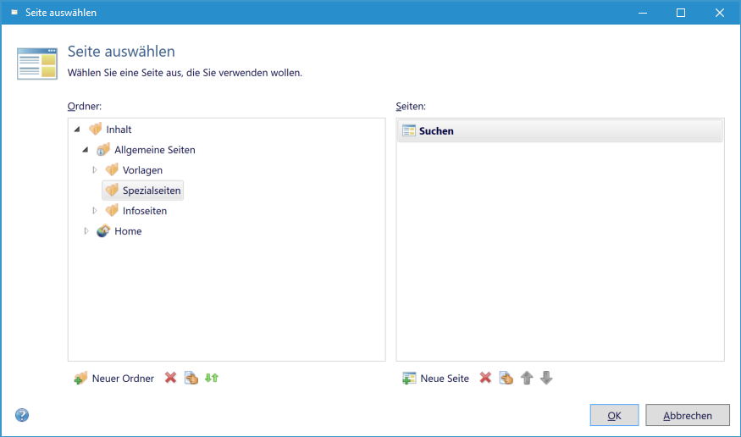Click the Vorlagen folder icon
This screenshot has width=741, height=437.
point(112,169)
